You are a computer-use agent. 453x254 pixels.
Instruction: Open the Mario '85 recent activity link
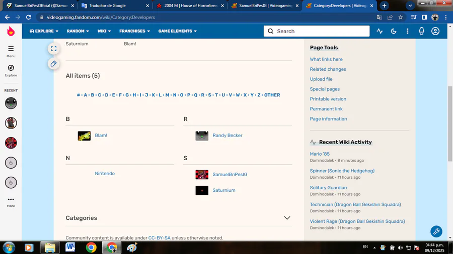coord(320,154)
